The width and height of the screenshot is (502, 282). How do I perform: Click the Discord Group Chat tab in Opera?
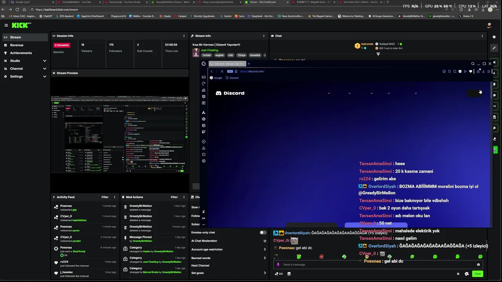click(227, 63)
